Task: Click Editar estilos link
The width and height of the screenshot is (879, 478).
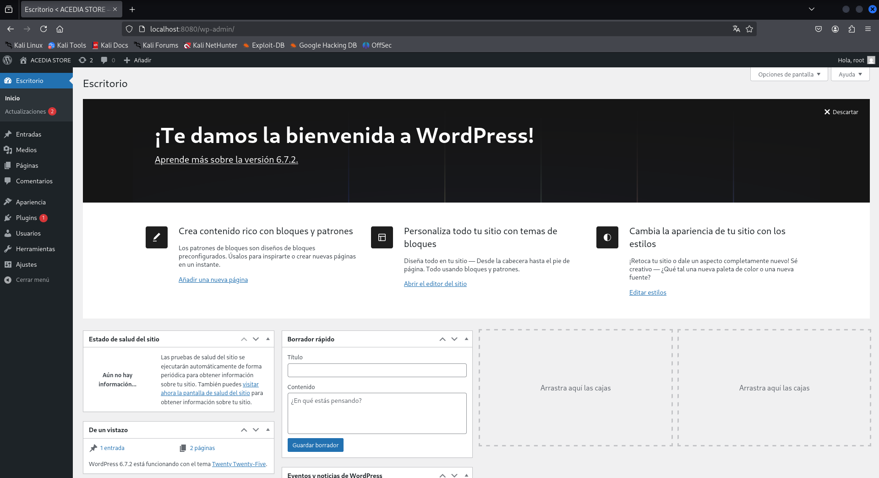Action: pyautogui.click(x=648, y=292)
